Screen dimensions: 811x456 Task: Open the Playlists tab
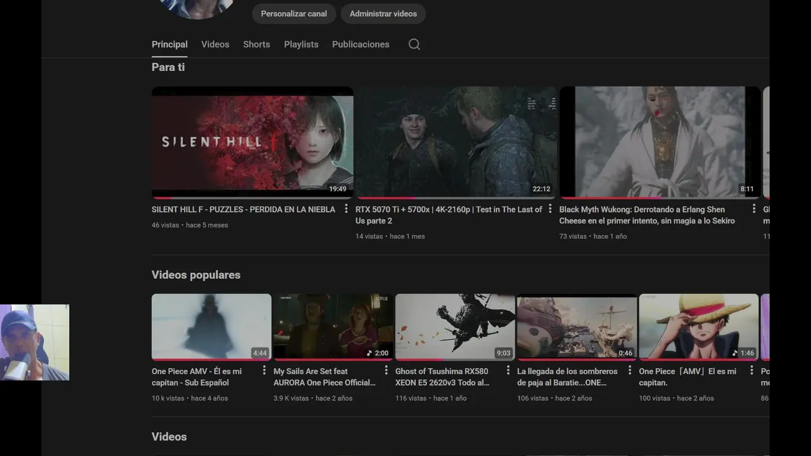(301, 44)
